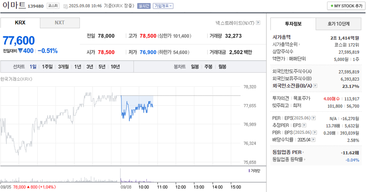Show the 일봉 candlestick chart
Viewport: 367px width, 192px height.
coord(195,67)
